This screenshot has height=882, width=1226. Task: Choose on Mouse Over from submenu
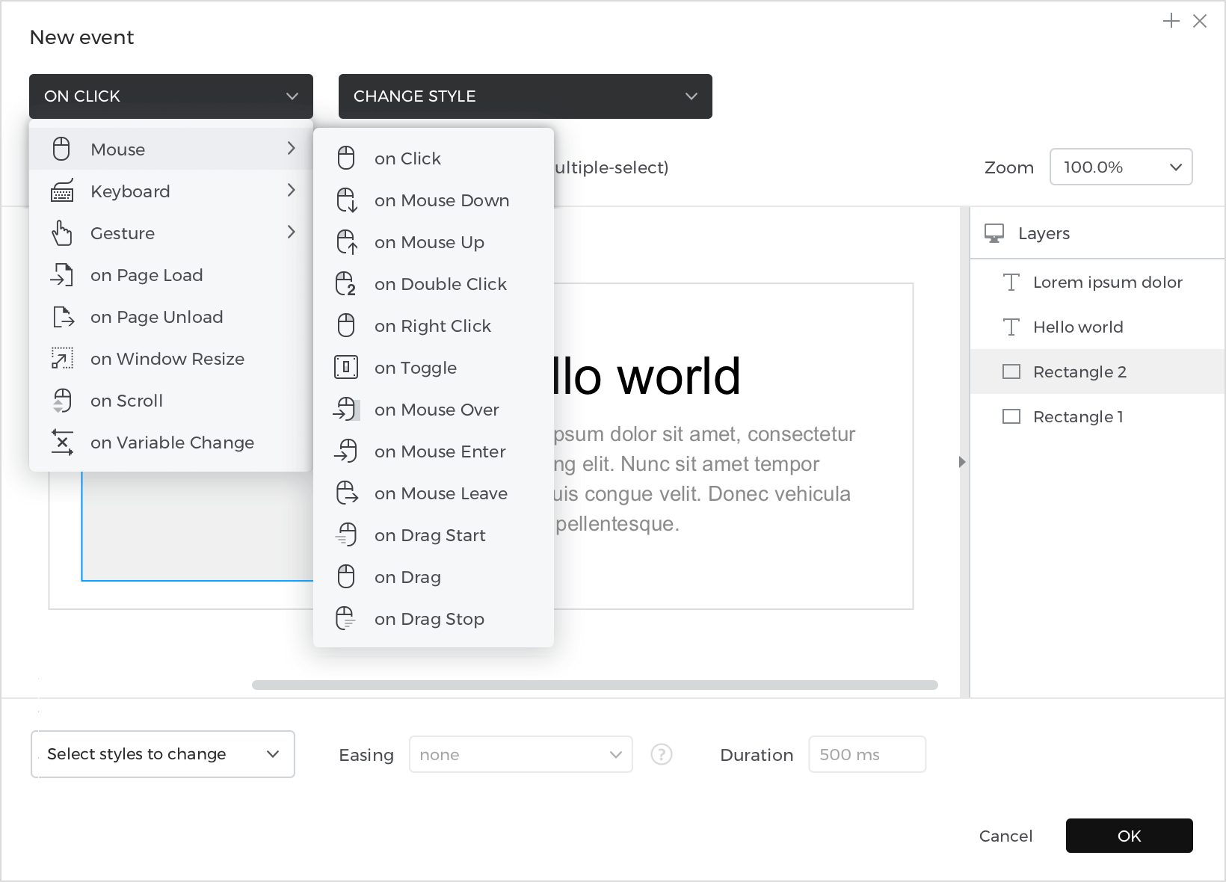[434, 410]
